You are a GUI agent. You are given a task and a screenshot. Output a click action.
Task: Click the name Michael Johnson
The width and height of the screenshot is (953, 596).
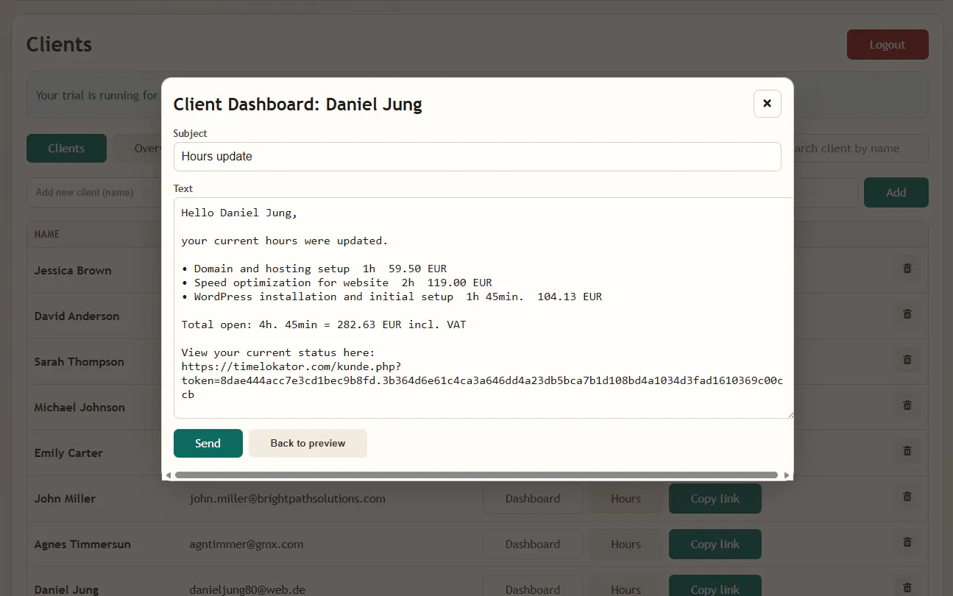(x=79, y=408)
